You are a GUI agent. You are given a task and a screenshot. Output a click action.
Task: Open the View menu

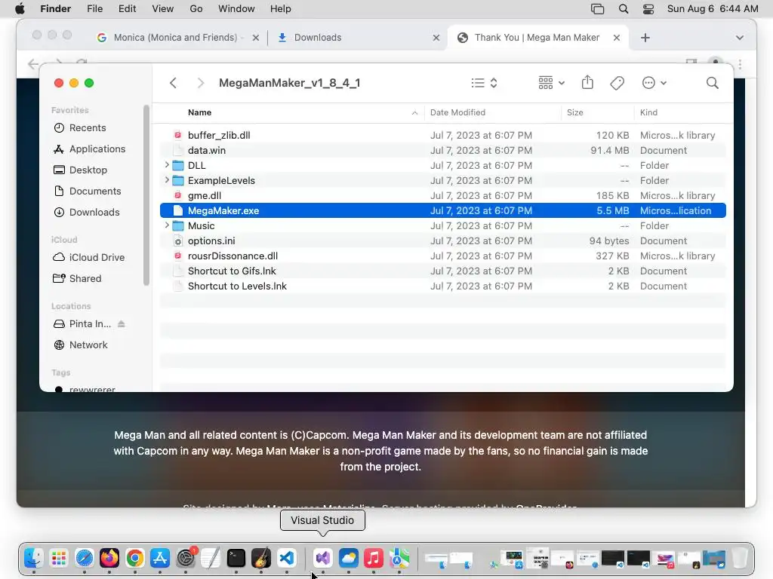click(x=163, y=9)
